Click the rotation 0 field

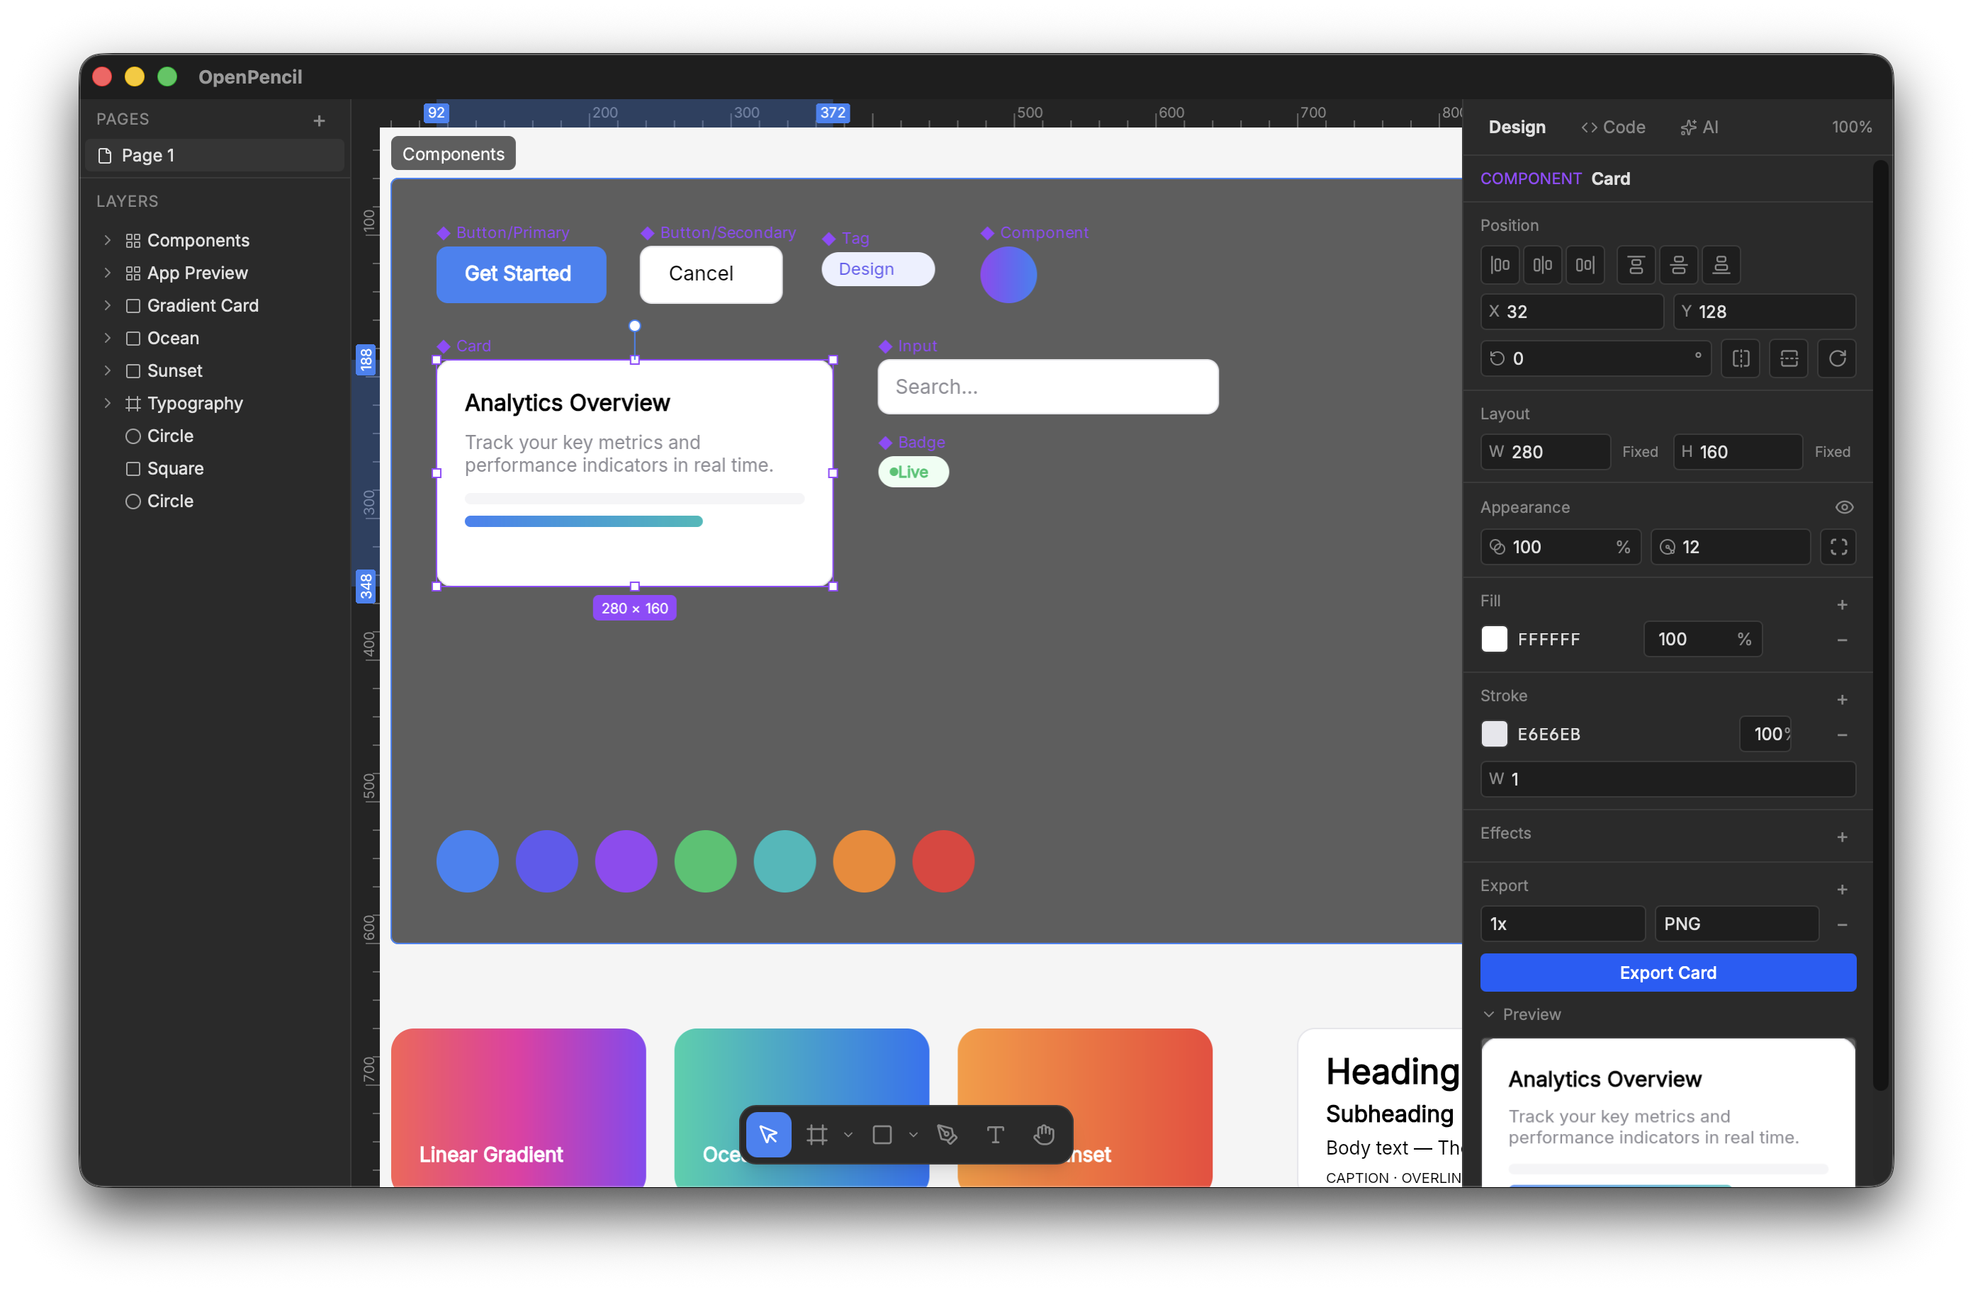(x=1595, y=358)
